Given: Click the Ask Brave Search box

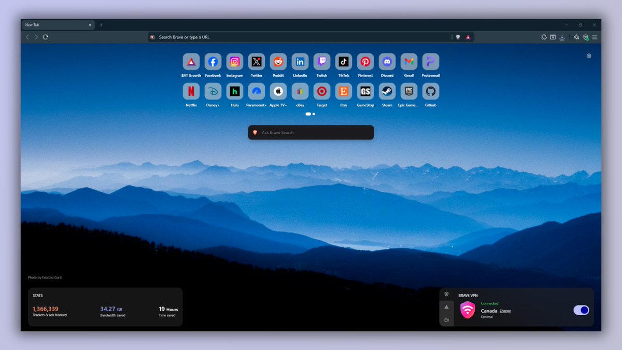Looking at the screenshot, I should coord(311,132).
